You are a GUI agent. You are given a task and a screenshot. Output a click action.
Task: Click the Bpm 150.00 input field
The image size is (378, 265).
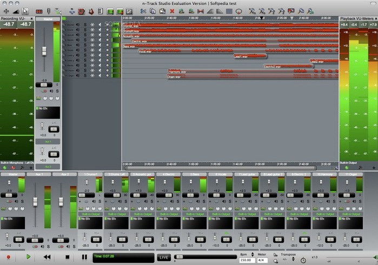tap(247, 260)
